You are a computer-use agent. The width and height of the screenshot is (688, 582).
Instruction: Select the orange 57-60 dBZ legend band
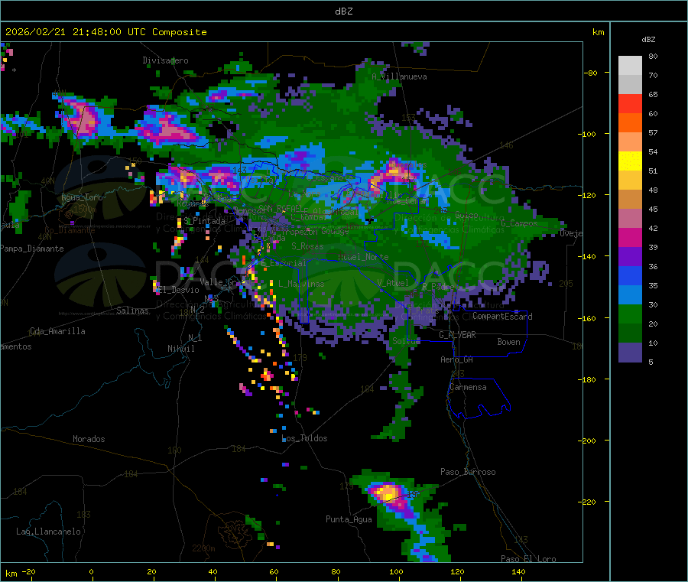(630, 123)
